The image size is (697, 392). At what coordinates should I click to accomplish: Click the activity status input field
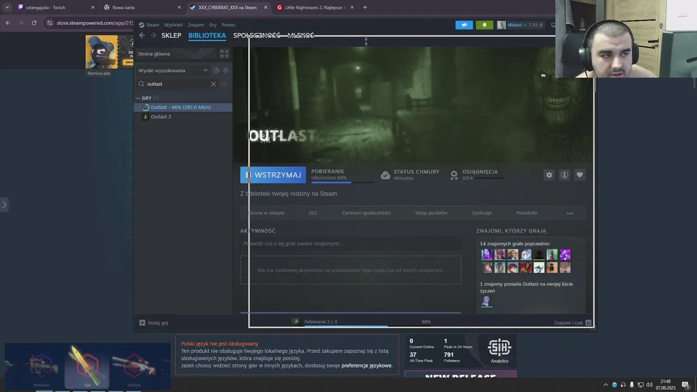351,243
